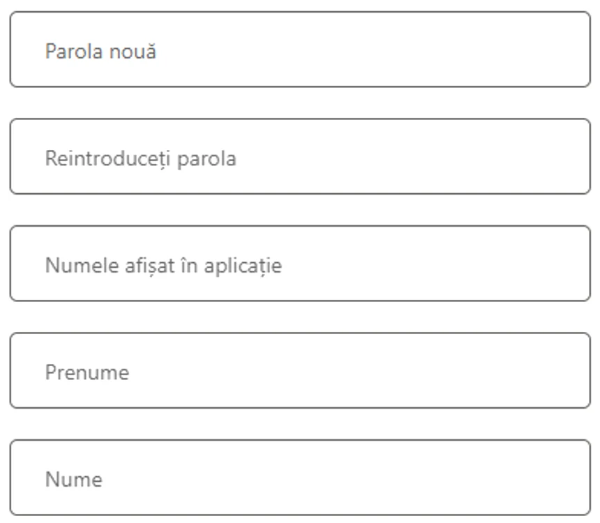Image resolution: width=600 pixels, height=523 pixels.
Task: Click the Prenume input field
Action: (300, 371)
